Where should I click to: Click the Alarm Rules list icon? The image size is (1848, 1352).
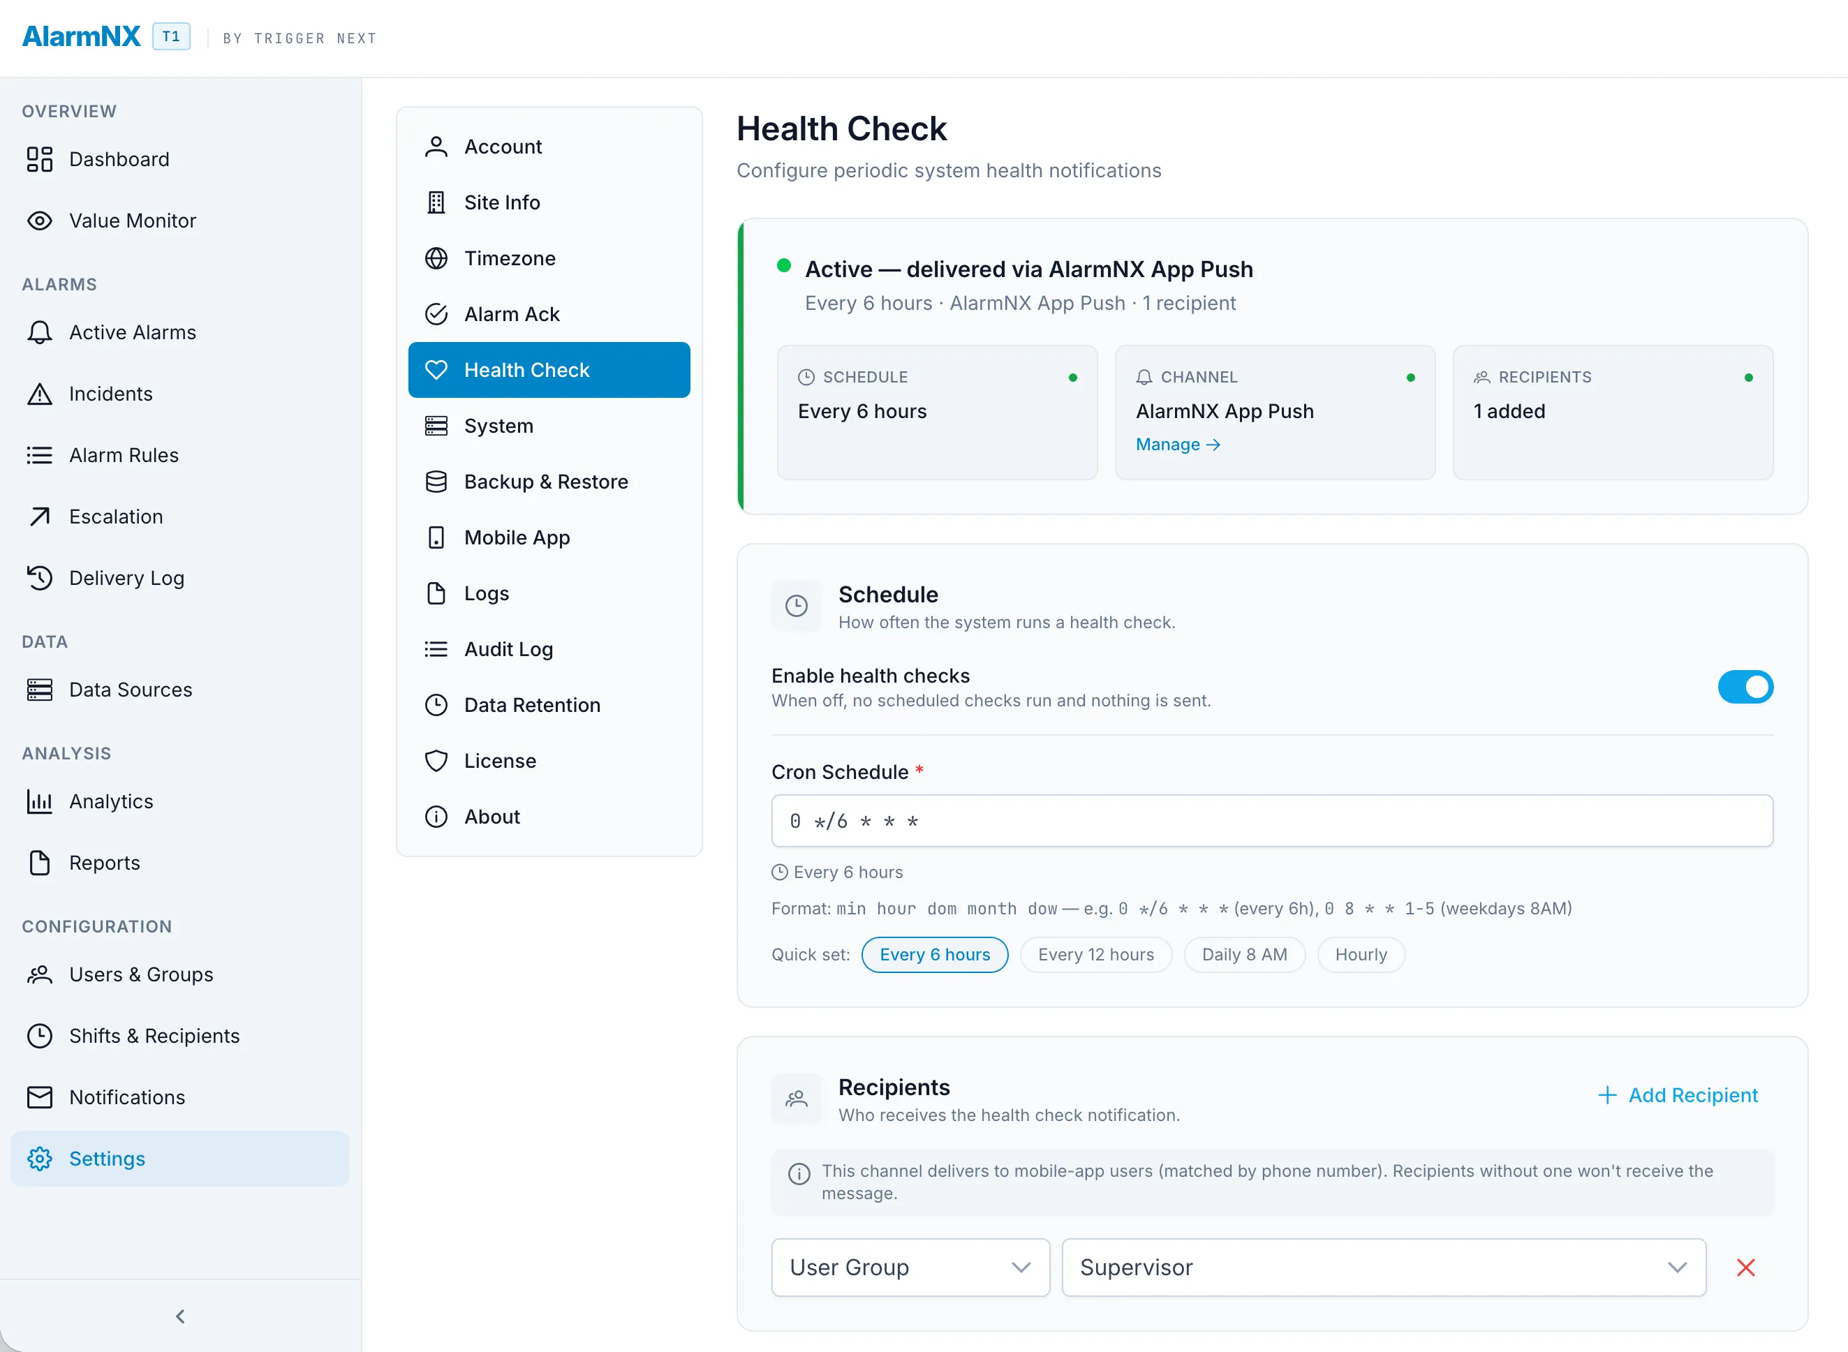click(x=39, y=455)
